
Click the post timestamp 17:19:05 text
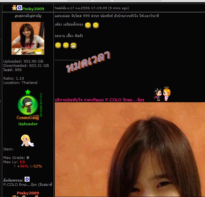[99, 8]
